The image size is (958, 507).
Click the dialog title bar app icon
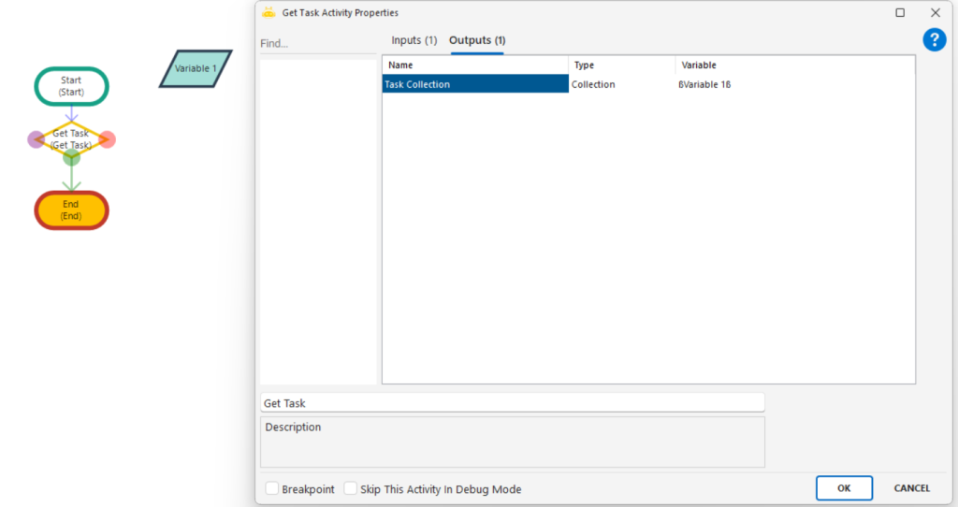[x=269, y=13]
